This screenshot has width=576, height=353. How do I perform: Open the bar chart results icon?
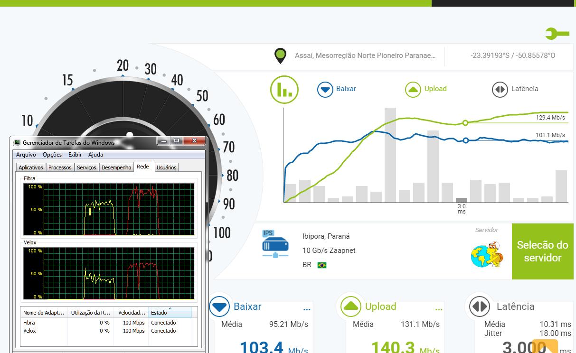[x=284, y=89]
